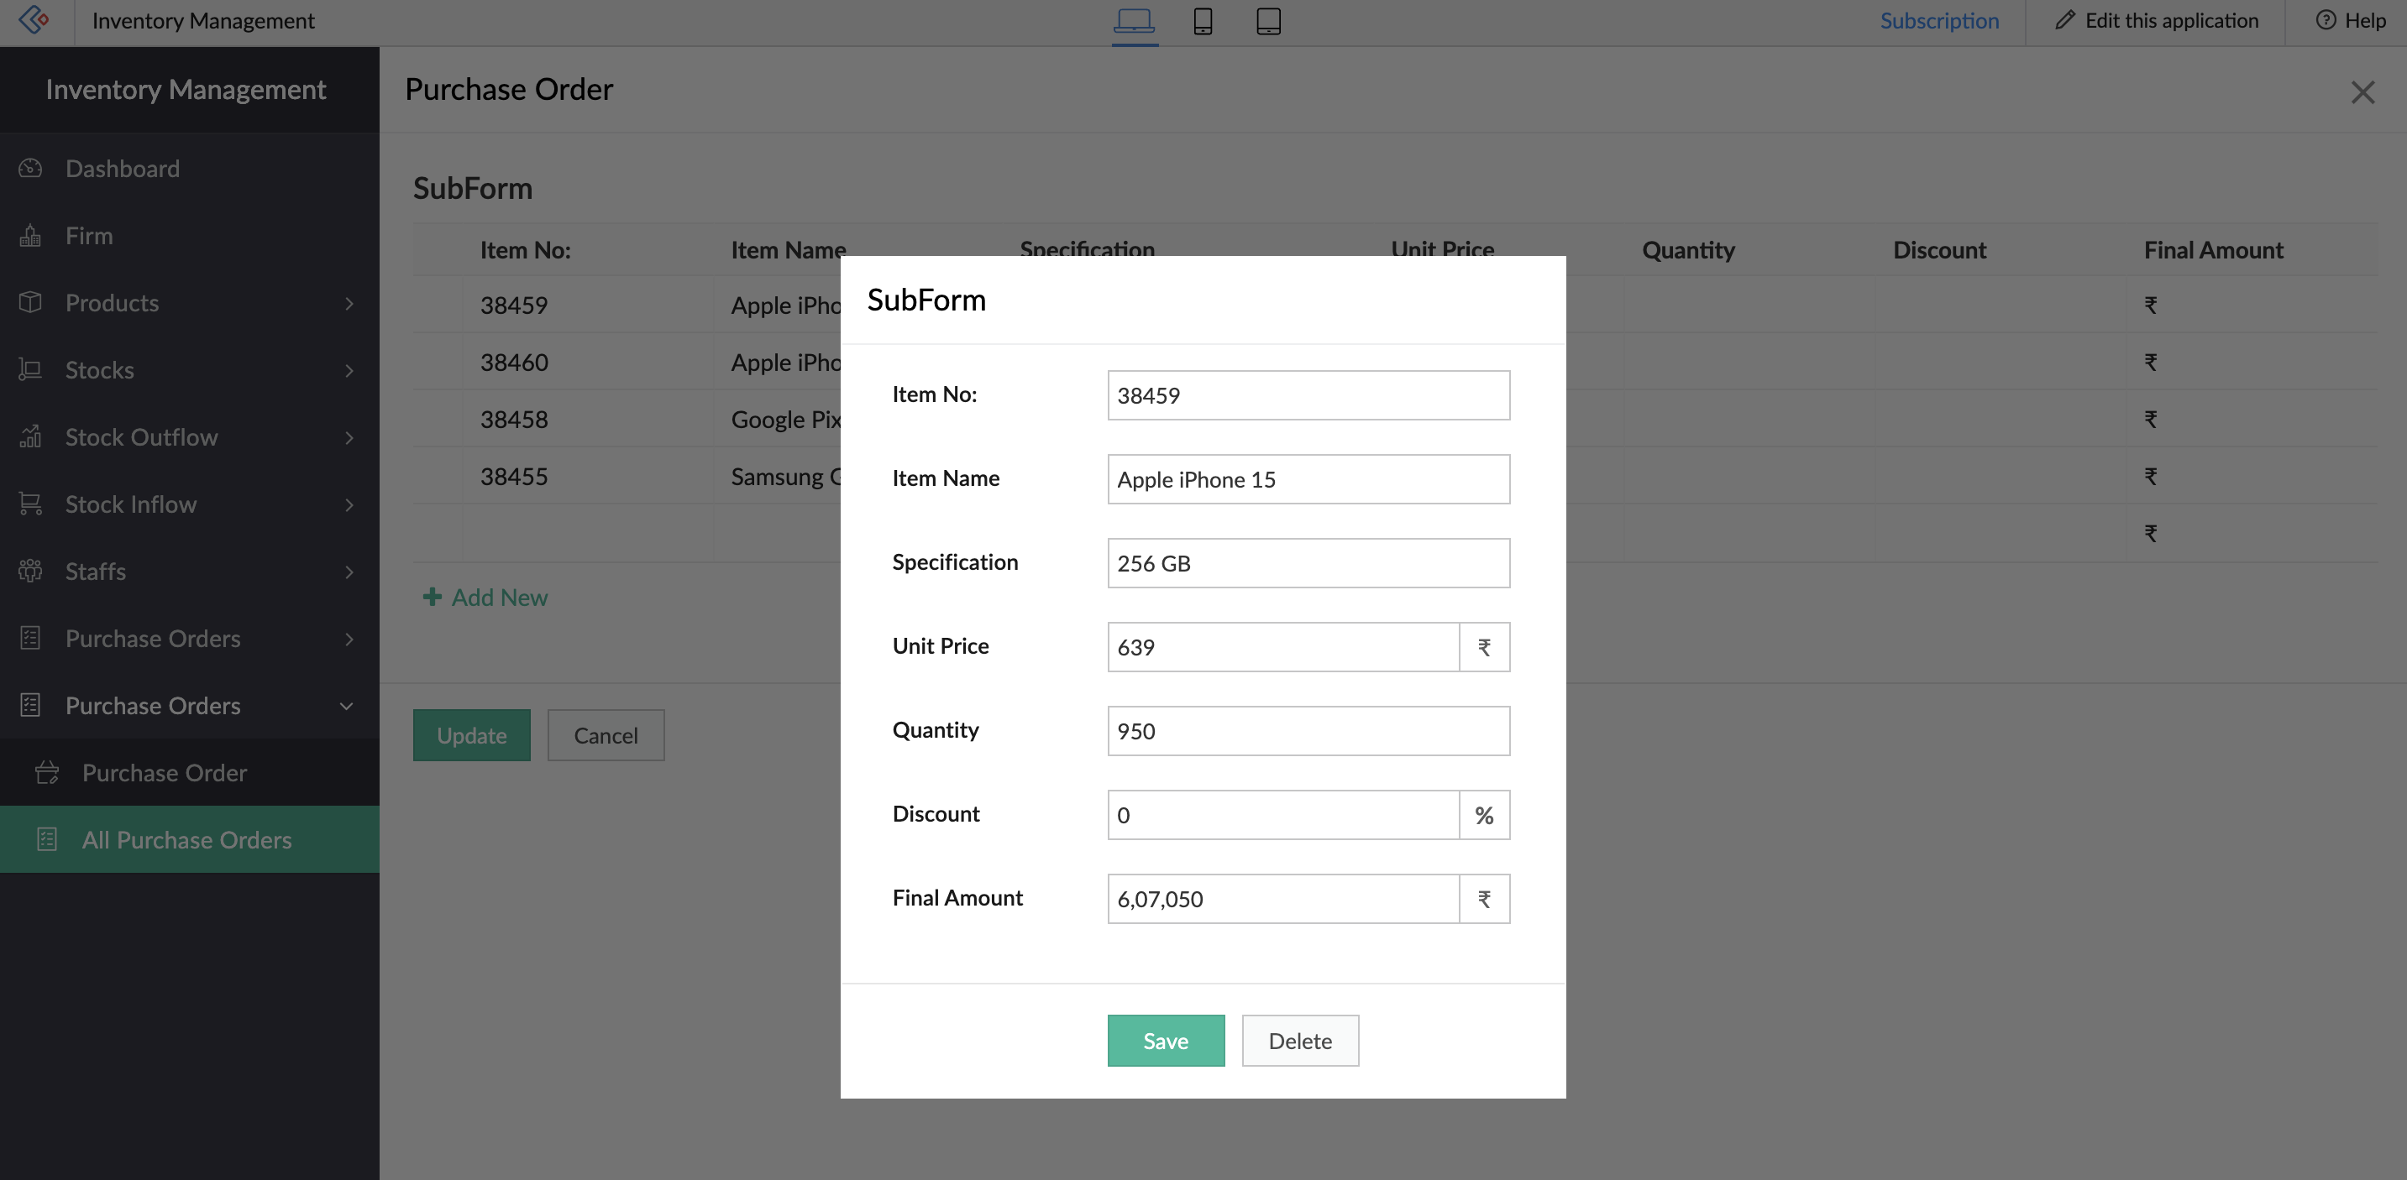This screenshot has width=2407, height=1180.
Task: Click the Dashboard sidebar icon
Action: coord(31,169)
